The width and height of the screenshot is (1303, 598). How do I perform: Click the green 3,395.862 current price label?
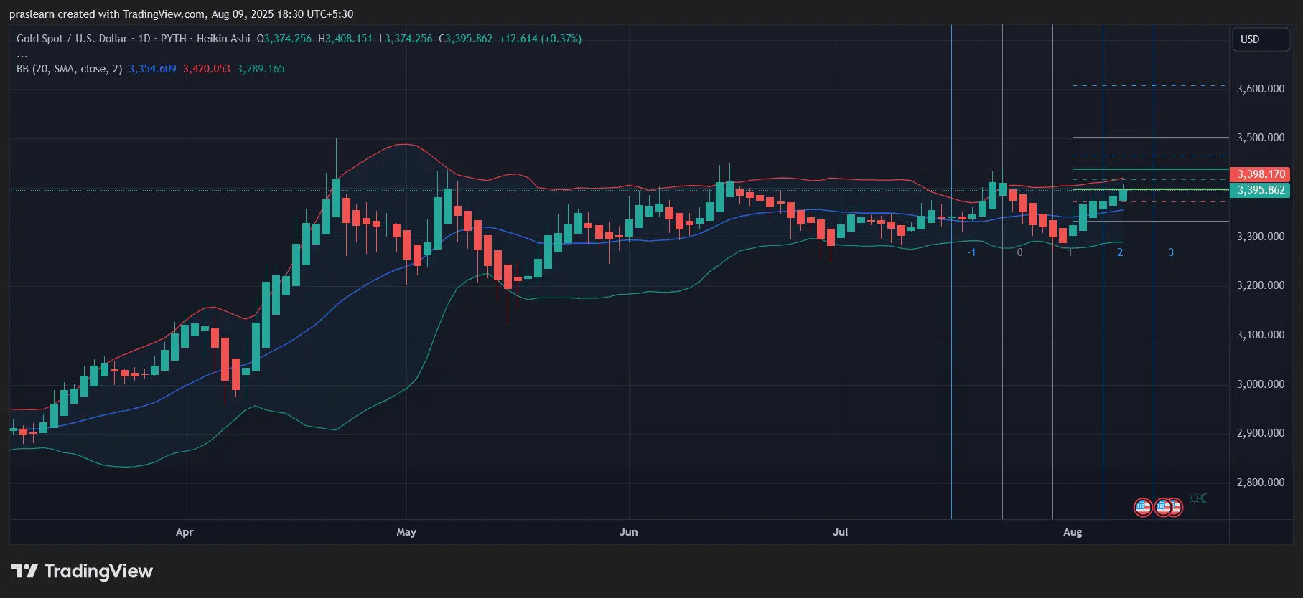pos(1260,190)
